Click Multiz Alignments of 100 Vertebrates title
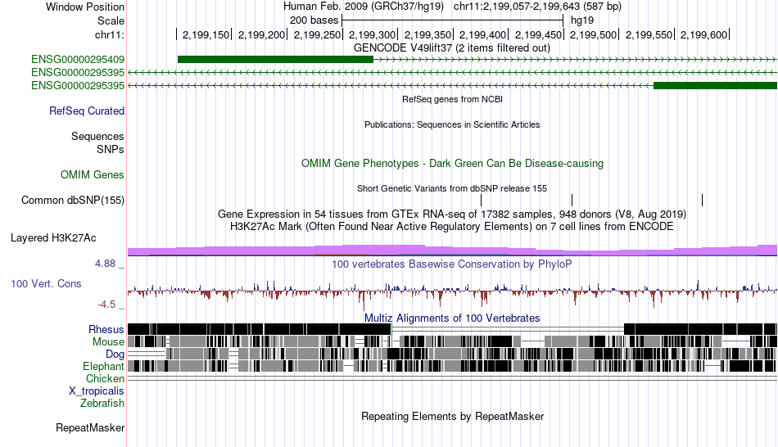 pos(452,318)
